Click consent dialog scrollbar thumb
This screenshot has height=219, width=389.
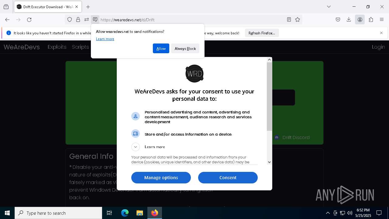[x=269, y=97]
